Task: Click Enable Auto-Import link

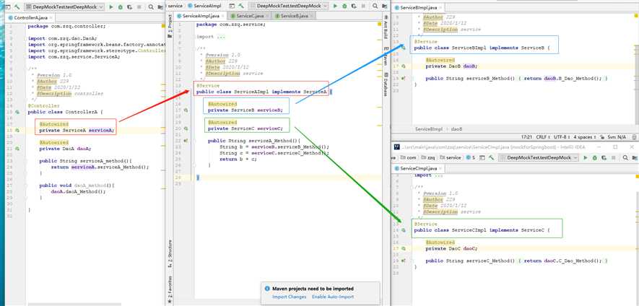Action: [x=332, y=297]
